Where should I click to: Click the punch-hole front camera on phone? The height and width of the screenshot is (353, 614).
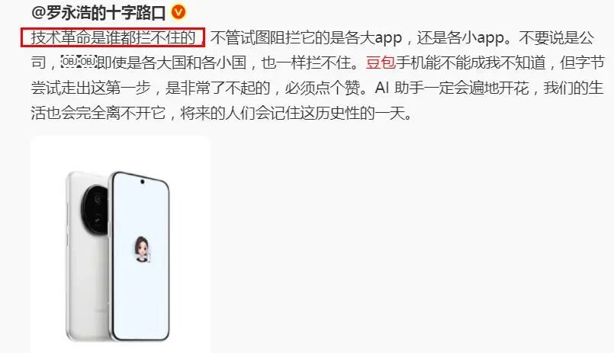click(x=142, y=181)
